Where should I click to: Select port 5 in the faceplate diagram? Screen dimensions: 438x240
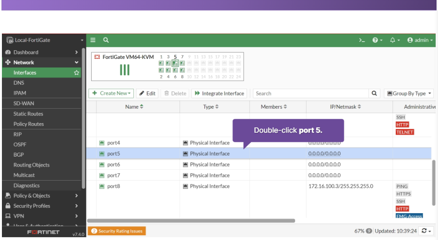(x=175, y=63)
